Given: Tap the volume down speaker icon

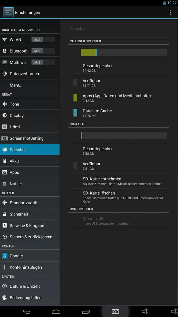Looking at the screenshot, I should [145, 311].
